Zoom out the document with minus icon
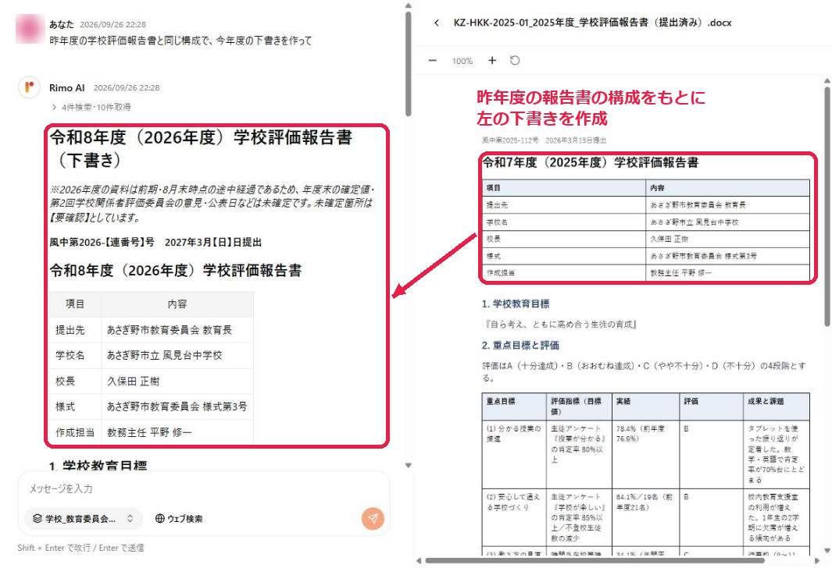832x568 pixels. click(433, 60)
